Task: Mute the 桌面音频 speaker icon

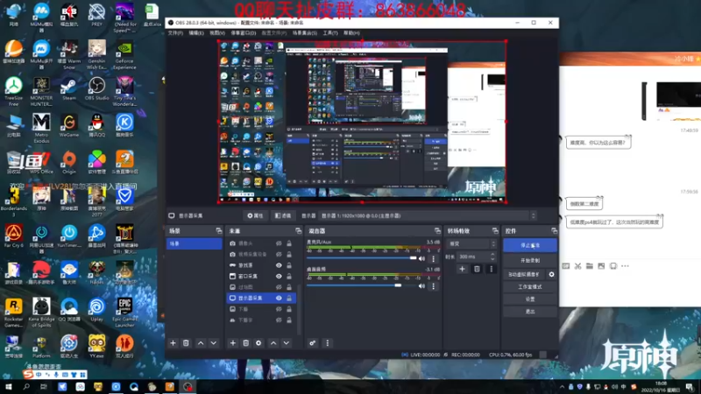Action: pyautogui.click(x=421, y=286)
